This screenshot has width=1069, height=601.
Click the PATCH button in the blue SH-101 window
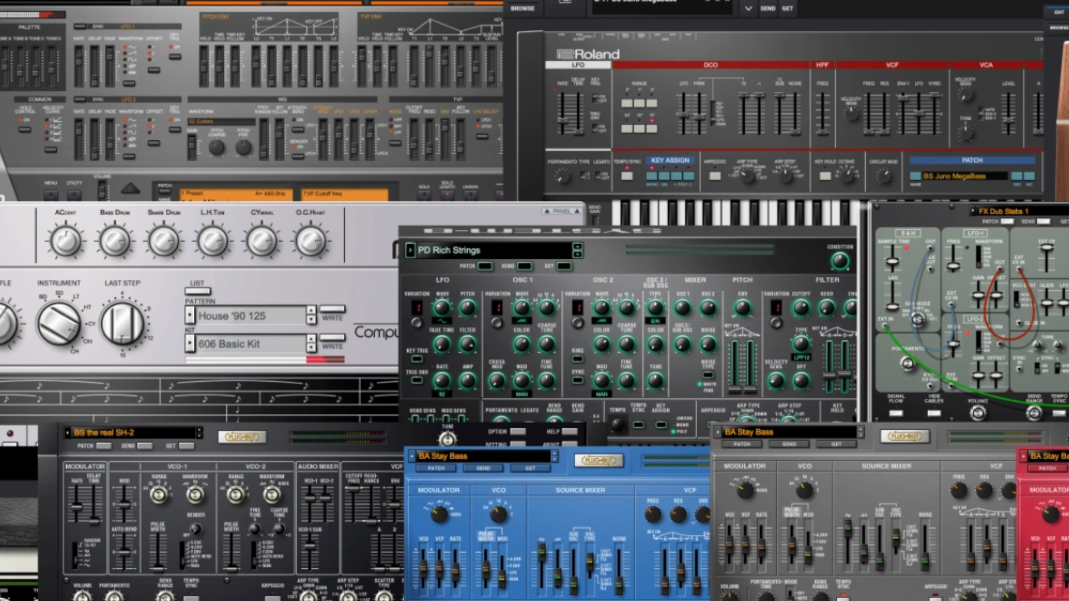436,469
